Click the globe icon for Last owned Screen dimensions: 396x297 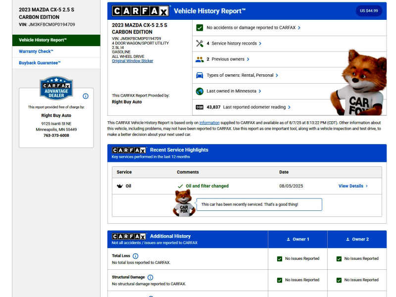[199, 91]
